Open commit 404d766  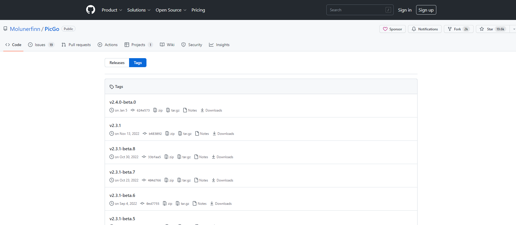point(152,180)
